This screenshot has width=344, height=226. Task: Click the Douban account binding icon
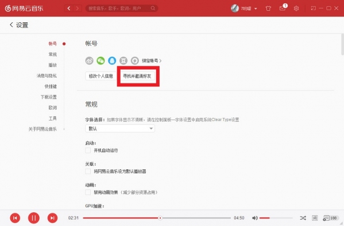[x=123, y=61]
